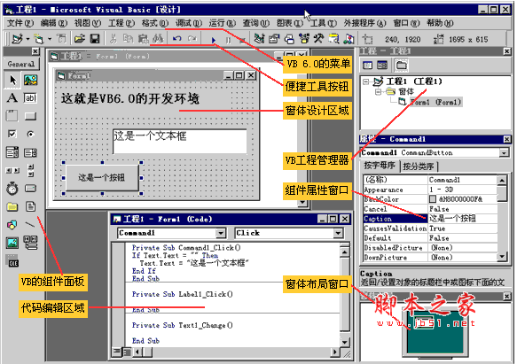Select the Pointer tool in the toolbox
Viewport: 517px width, 364px height.
12,80
